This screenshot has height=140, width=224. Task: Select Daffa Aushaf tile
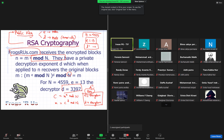(166, 83)
